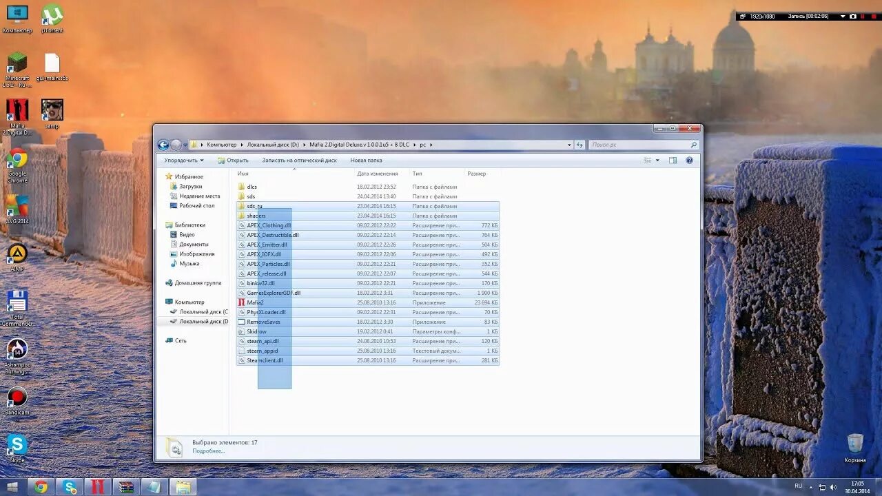The width and height of the screenshot is (882, 496).
Task: Click the Новая папка button
Action: pyautogui.click(x=366, y=160)
